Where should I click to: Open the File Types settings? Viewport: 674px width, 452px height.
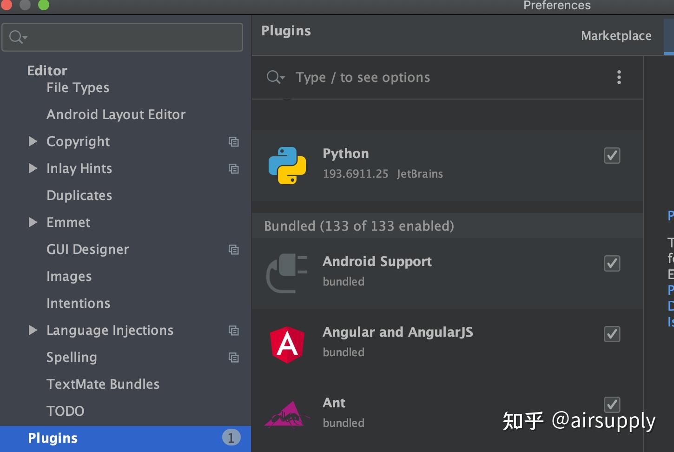tap(78, 88)
